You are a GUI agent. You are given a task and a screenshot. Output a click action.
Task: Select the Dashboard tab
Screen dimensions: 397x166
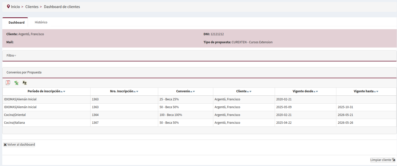pyautogui.click(x=16, y=22)
